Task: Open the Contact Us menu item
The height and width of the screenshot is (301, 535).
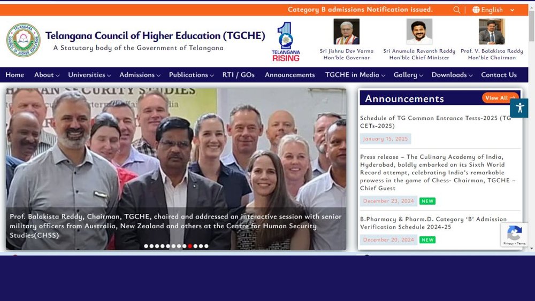Action: coord(499,75)
